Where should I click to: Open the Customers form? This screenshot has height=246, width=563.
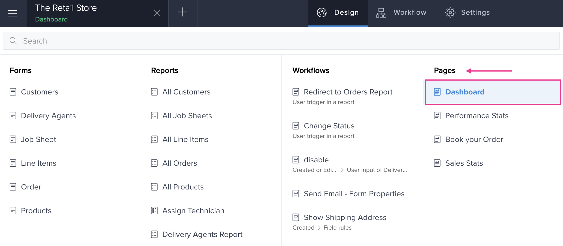pos(39,92)
